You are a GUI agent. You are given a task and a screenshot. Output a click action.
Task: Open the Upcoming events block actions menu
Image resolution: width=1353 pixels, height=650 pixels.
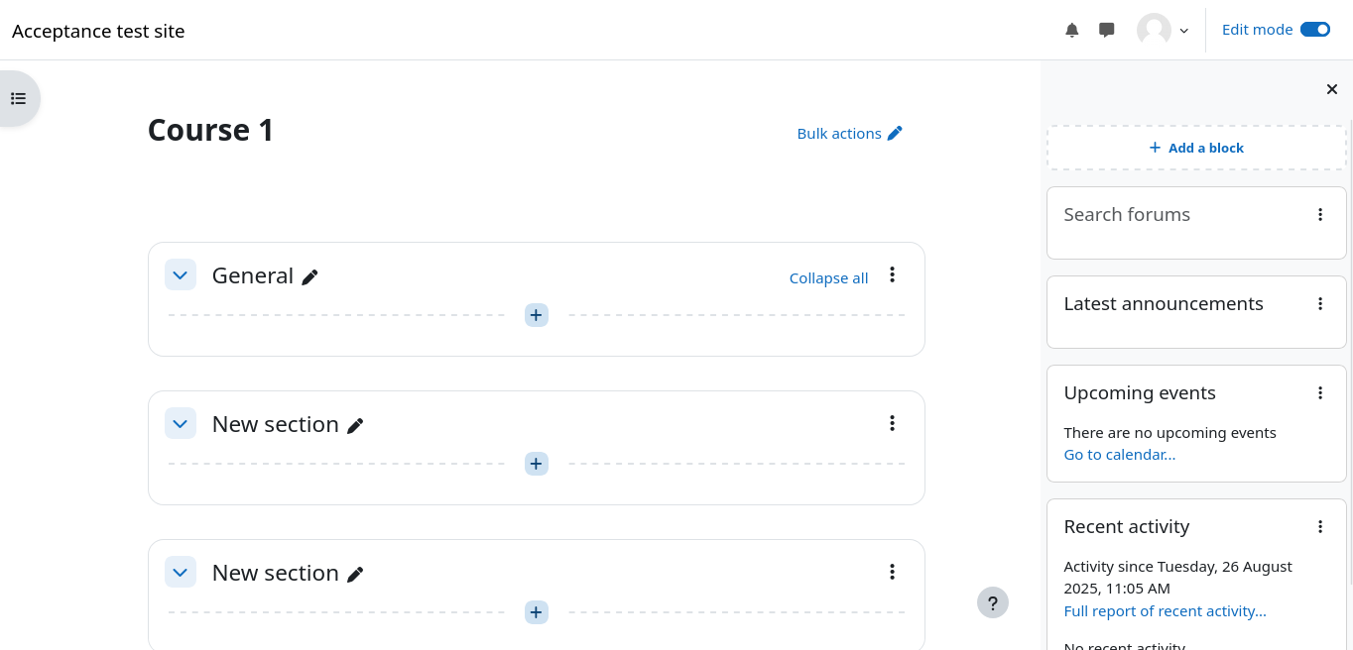[1320, 393]
